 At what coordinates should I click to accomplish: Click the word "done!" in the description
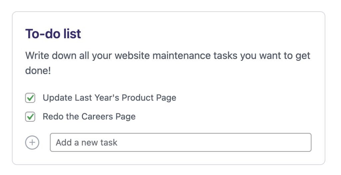coord(38,71)
